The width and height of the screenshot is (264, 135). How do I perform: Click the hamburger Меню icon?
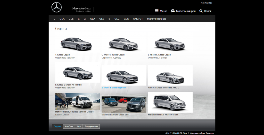pyautogui.click(x=156, y=11)
